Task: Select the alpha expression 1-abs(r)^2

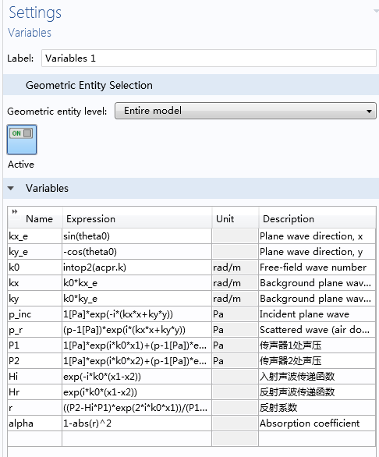Action: coord(137,423)
